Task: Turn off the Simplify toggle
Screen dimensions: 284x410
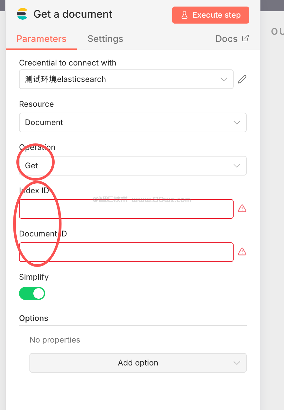Action: tap(32, 293)
